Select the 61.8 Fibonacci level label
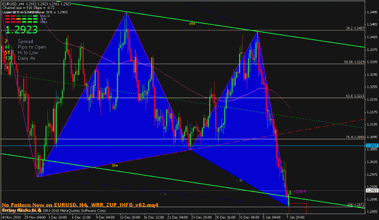The height and width of the screenshot is (220, 379). tap(355, 96)
